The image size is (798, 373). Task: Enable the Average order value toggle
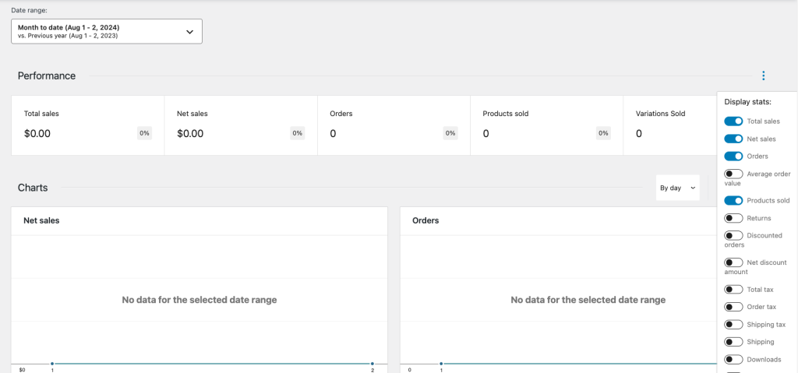[x=733, y=174]
